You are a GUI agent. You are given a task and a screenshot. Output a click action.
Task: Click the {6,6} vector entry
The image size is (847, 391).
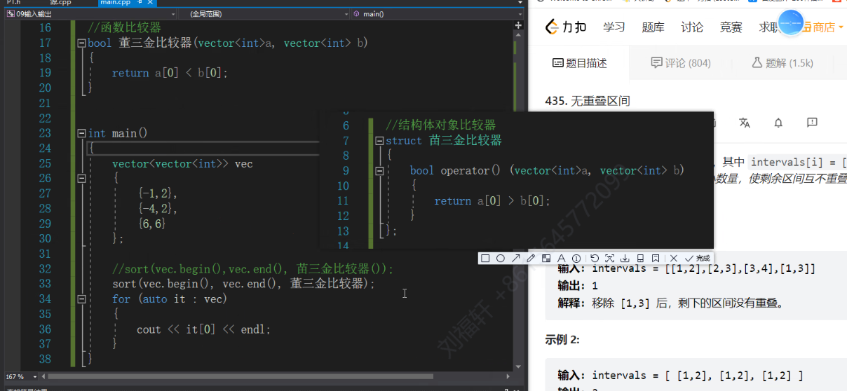point(151,224)
